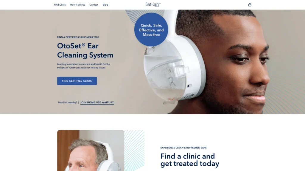Click the Quick, Safe, Effective blue badge

coord(151,30)
